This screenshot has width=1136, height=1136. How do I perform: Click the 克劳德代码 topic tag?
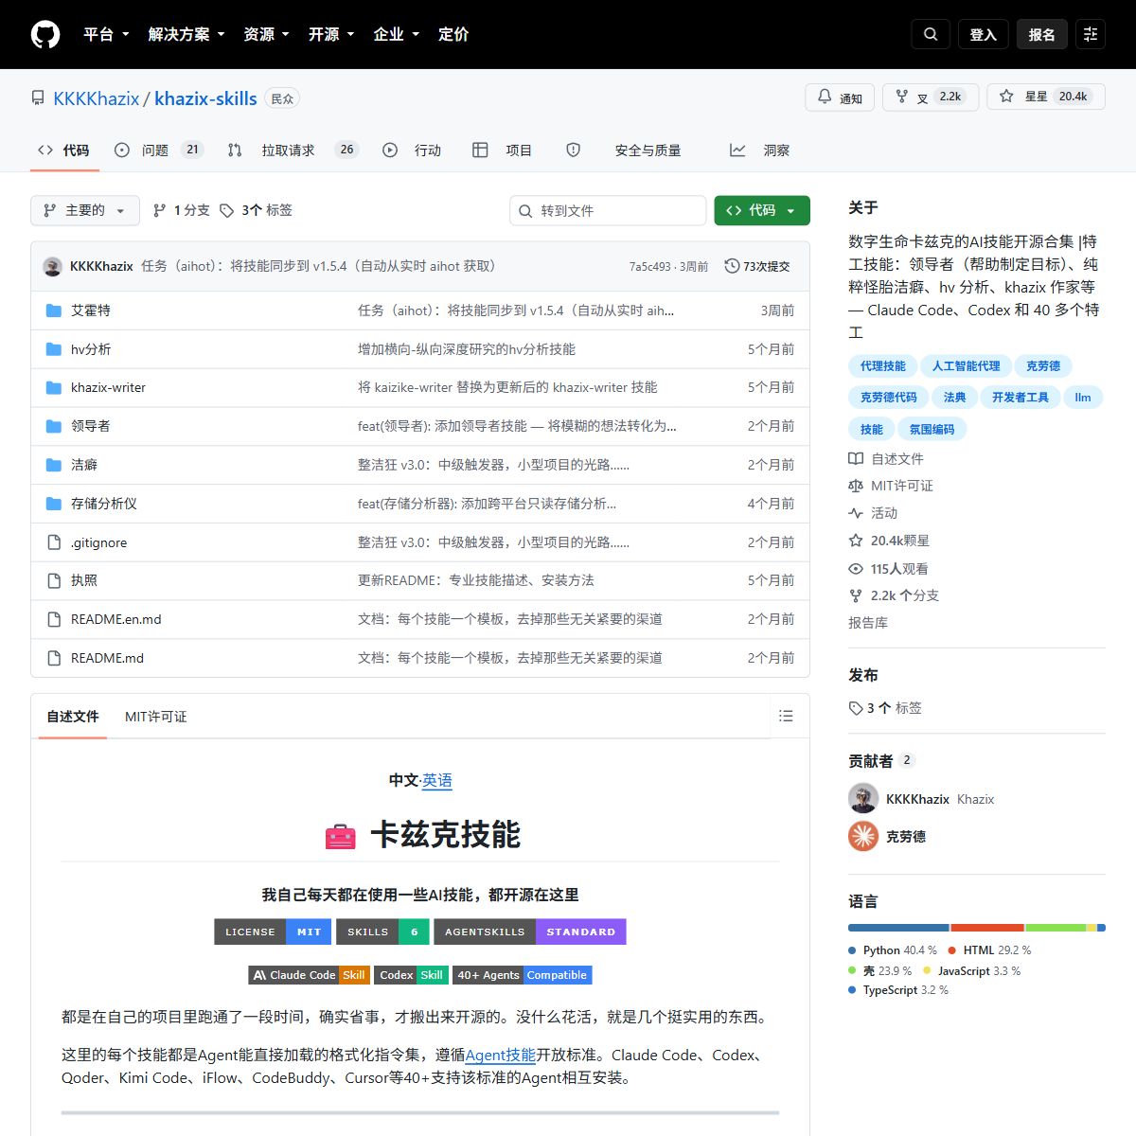(888, 398)
